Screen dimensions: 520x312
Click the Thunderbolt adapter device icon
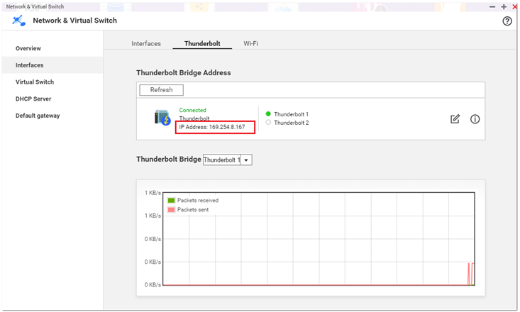(x=162, y=118)
